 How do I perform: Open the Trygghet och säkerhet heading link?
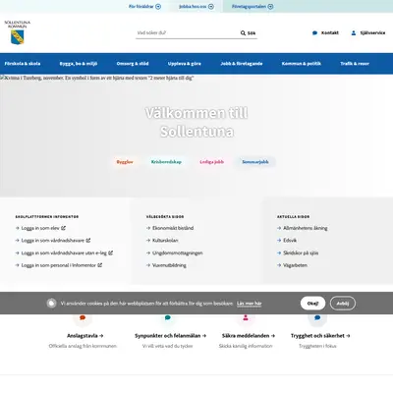pyautogui.click(x=320, y=336)
